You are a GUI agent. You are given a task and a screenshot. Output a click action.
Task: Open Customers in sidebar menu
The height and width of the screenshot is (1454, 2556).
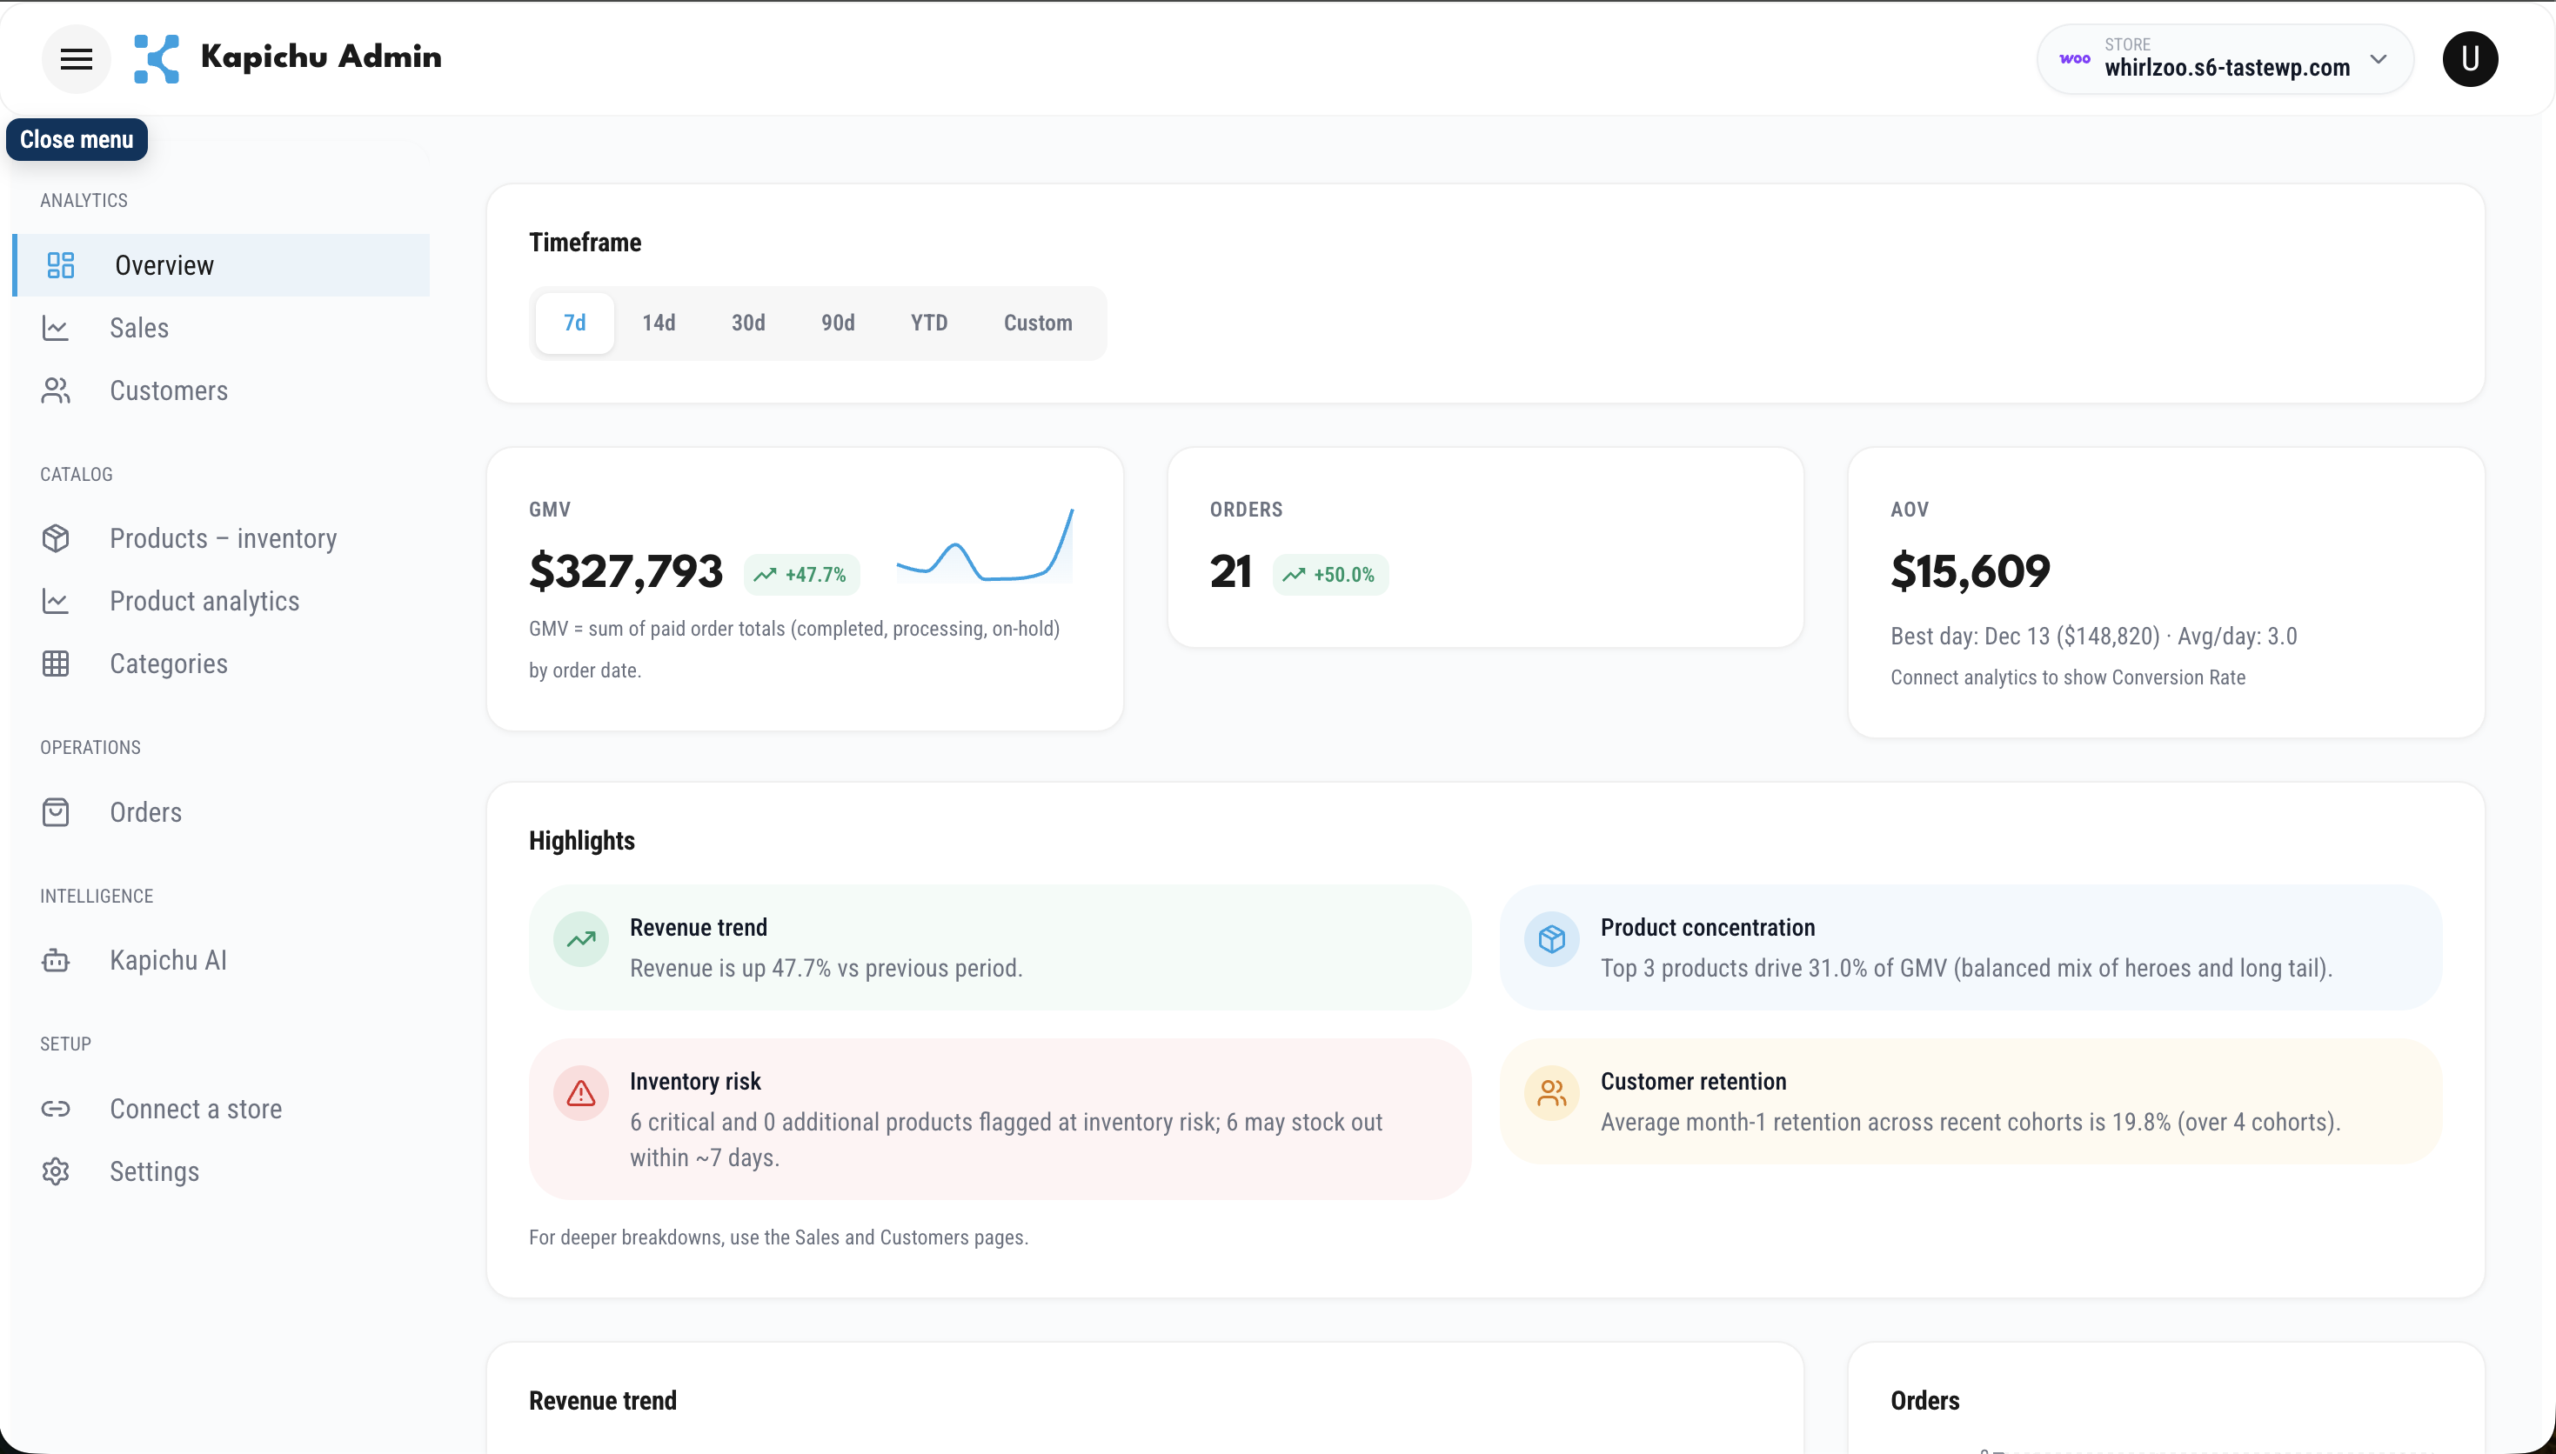point(168,390)
